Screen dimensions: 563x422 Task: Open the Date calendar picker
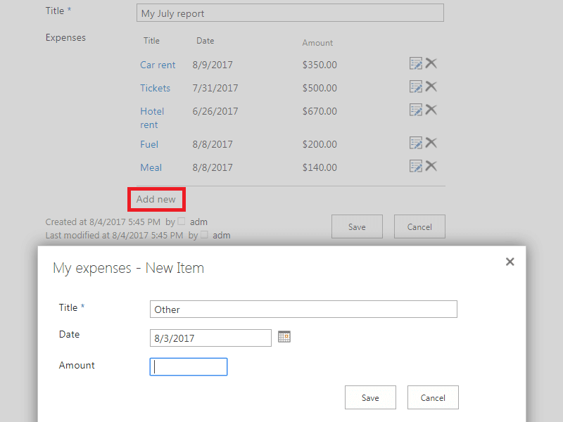[x=284, y=337]
